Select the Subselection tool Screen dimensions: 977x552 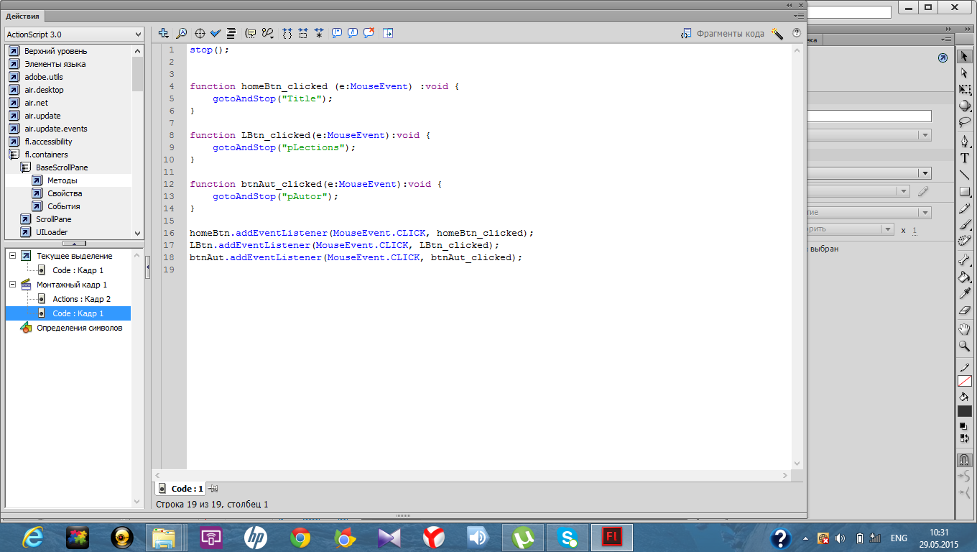[x=965, y=73]
